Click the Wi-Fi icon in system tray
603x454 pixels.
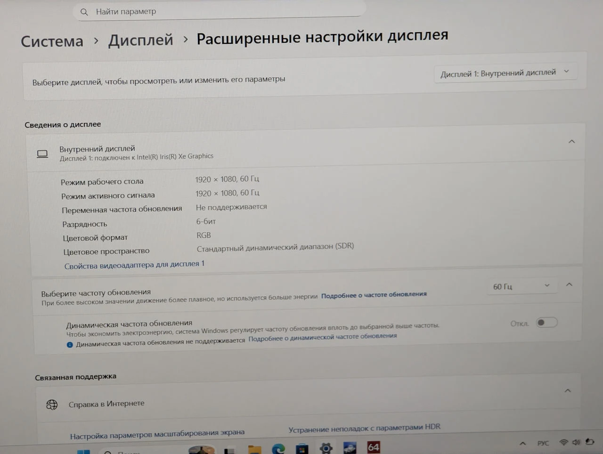tap(563, 442)
